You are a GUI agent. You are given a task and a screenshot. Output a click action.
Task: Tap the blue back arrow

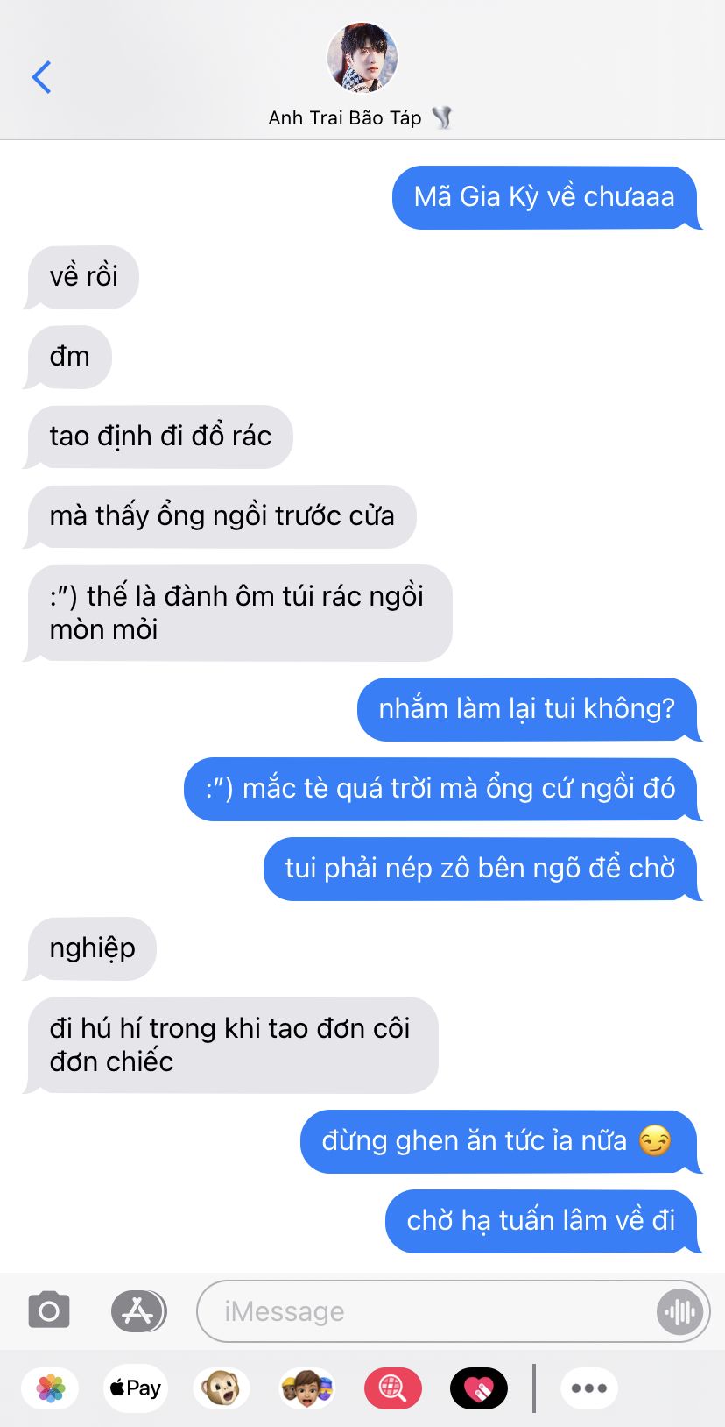41,77
